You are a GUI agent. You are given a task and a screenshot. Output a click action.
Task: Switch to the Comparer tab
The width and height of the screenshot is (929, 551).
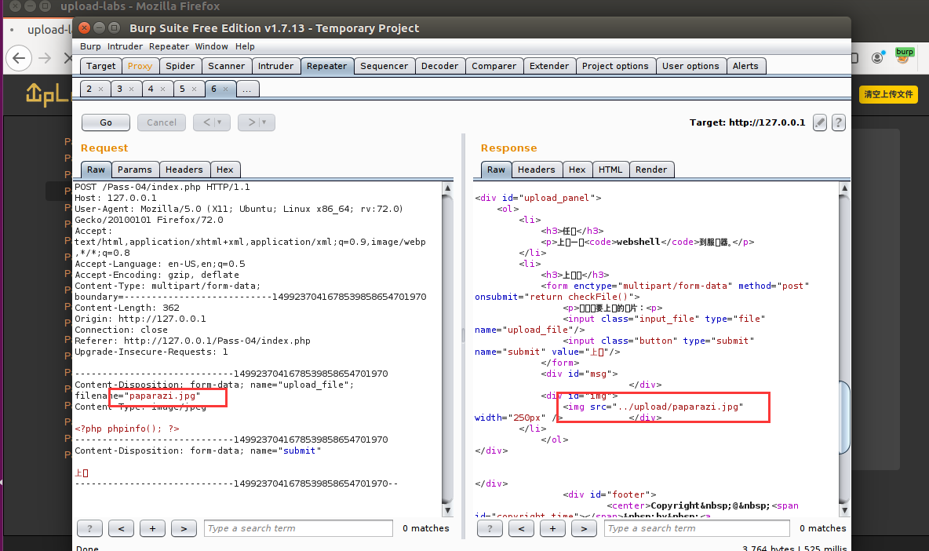click(x=494, y=67)
